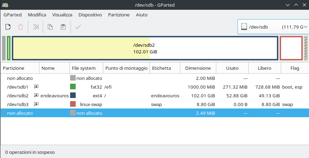Click the lock icon beside /dev/sdb1

[x=36, y=86]
